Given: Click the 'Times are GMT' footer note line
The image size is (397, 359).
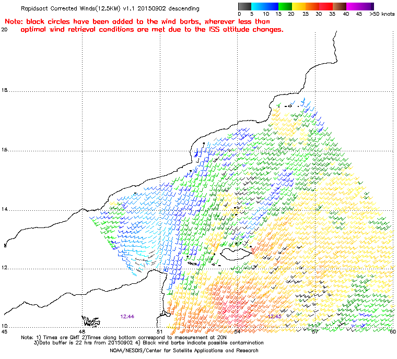Looking at the screenshot, I should (x=124, y=338).
